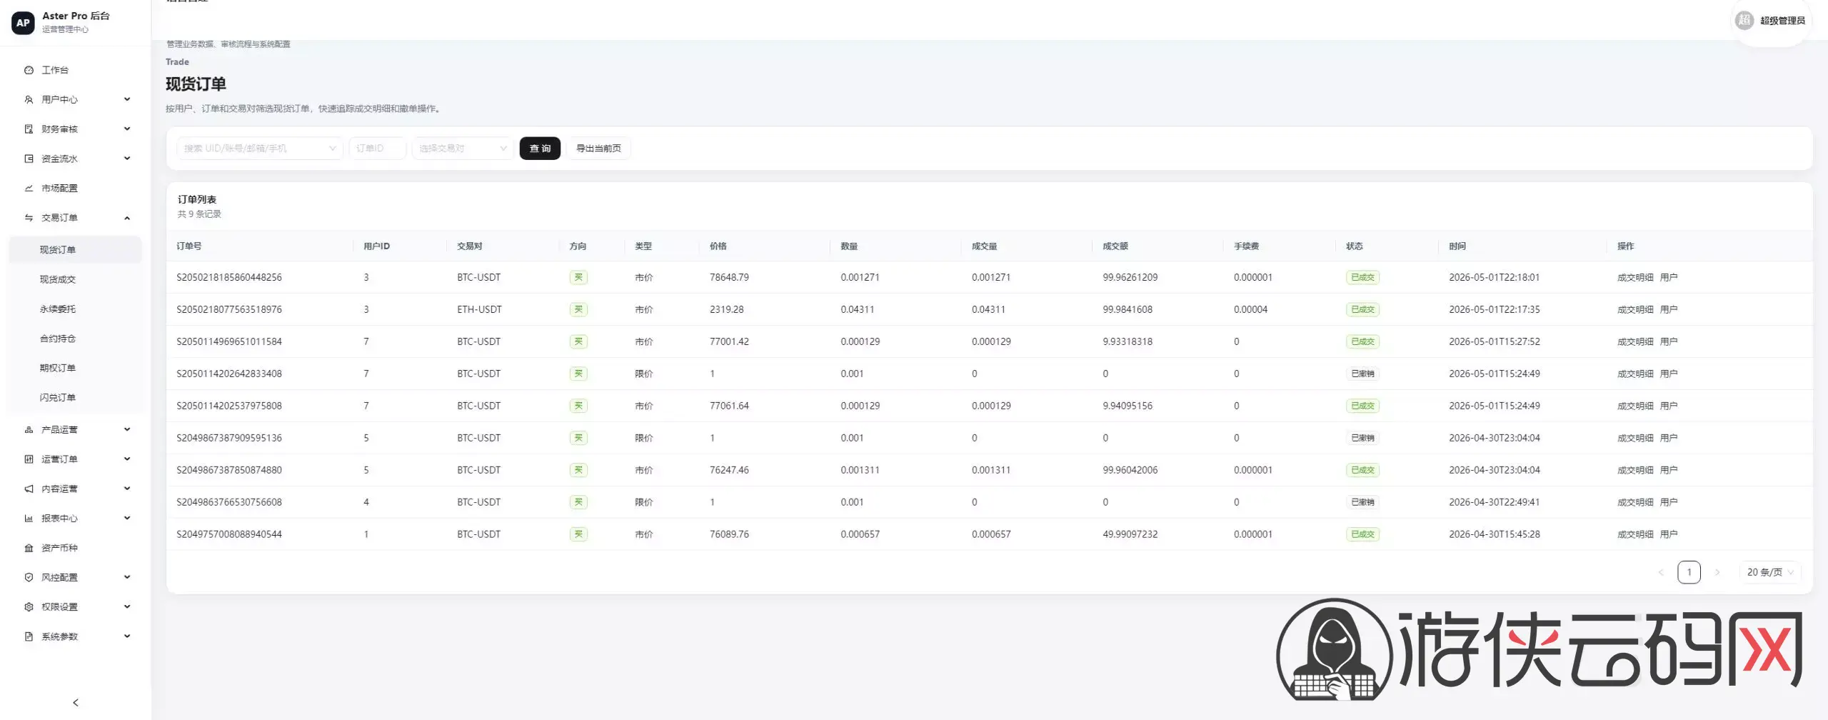Expand the 产品运营 menu section
Viewport: 1828px width, 720px height.
(76, 429)
